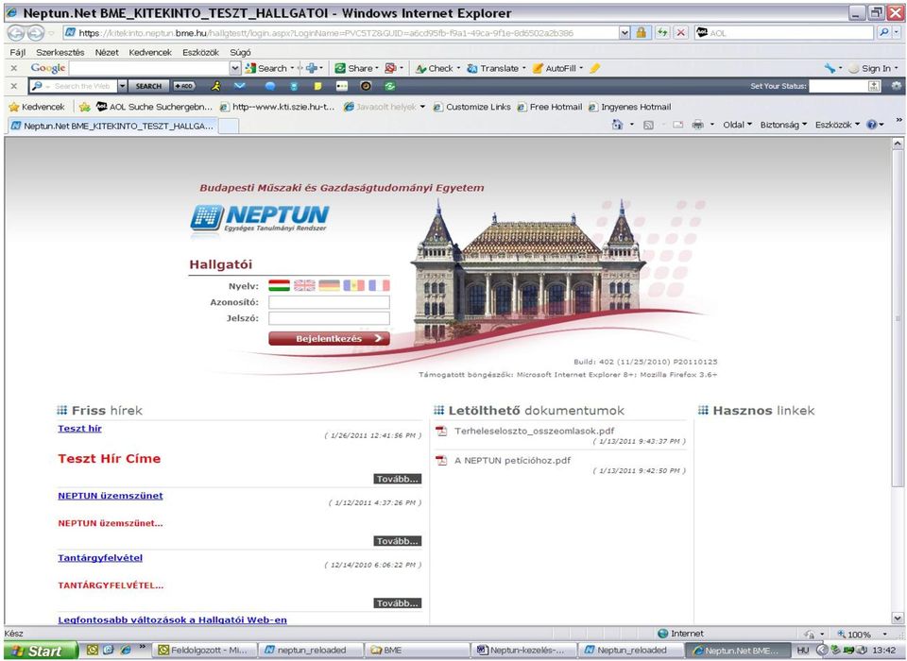Open A NEPTUN petícióhoz.pdf document
This screenshot has height=661, width=907.
coord(512,460)
